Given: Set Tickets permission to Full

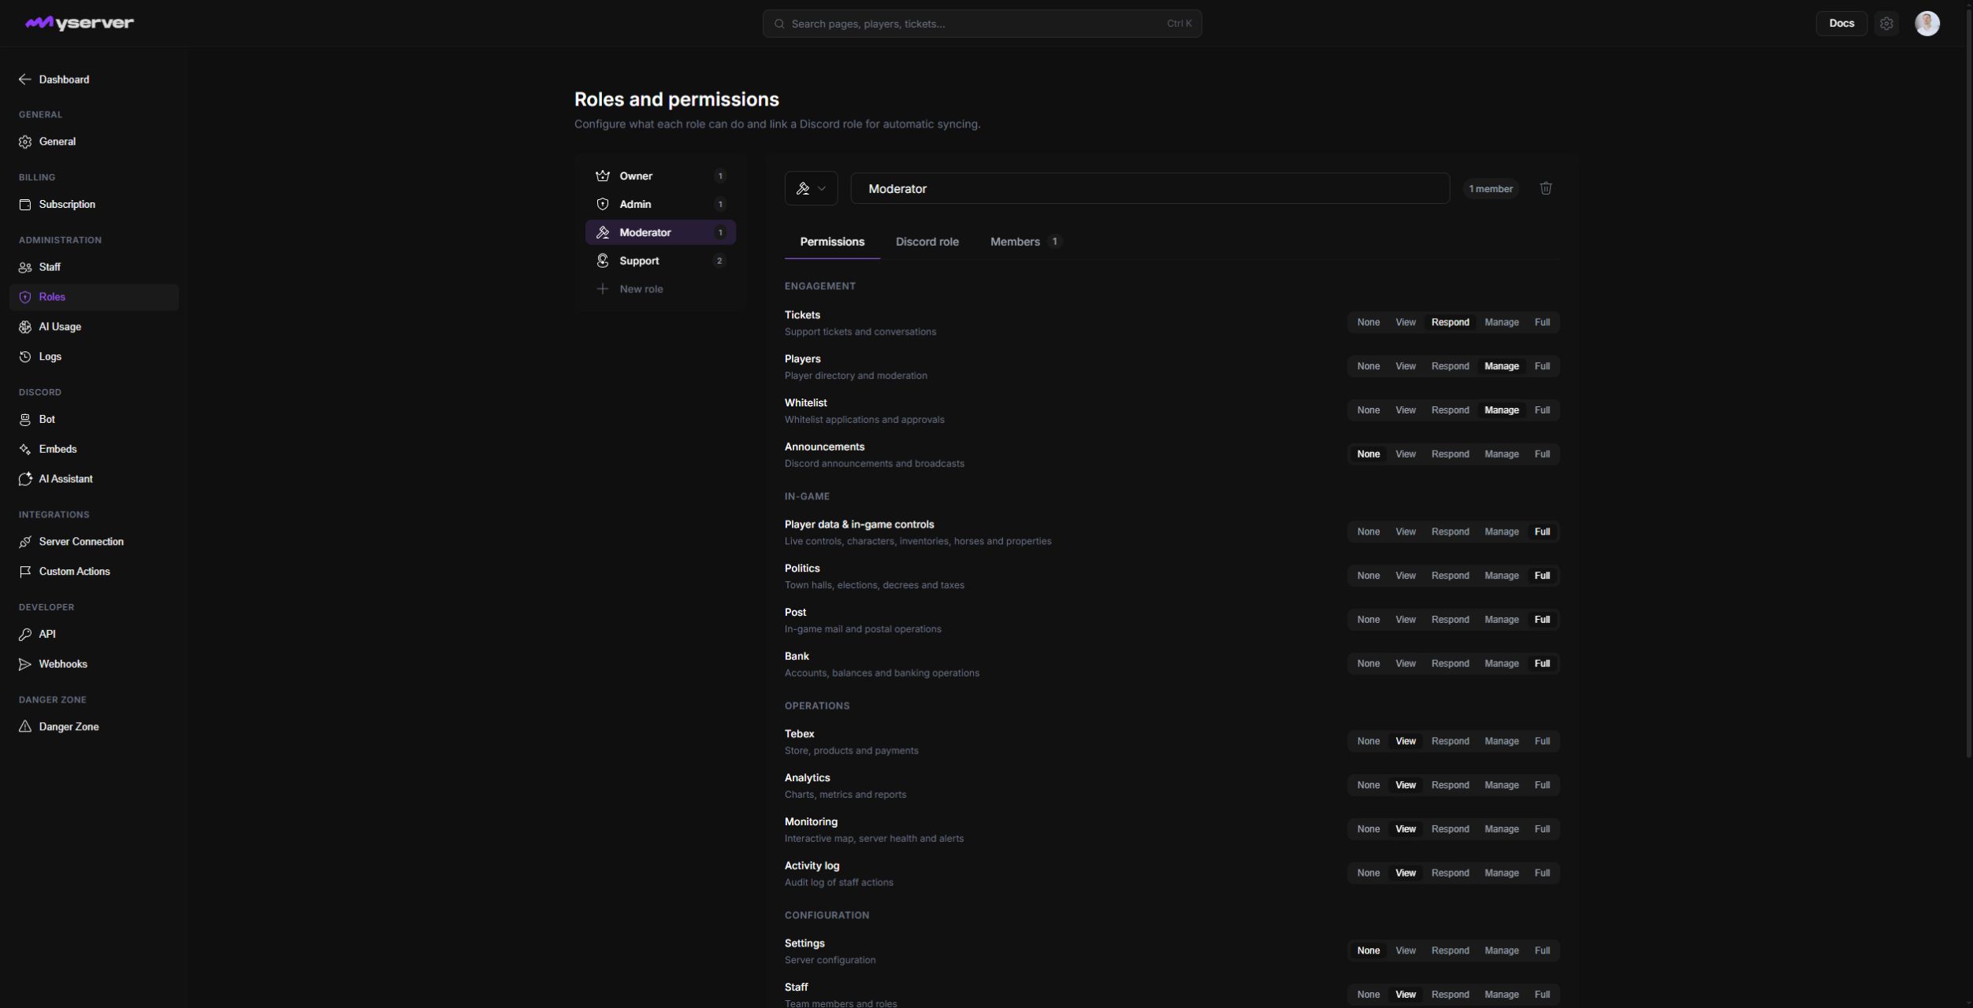Looking at the screenshot, I should tap(1542, 322).
